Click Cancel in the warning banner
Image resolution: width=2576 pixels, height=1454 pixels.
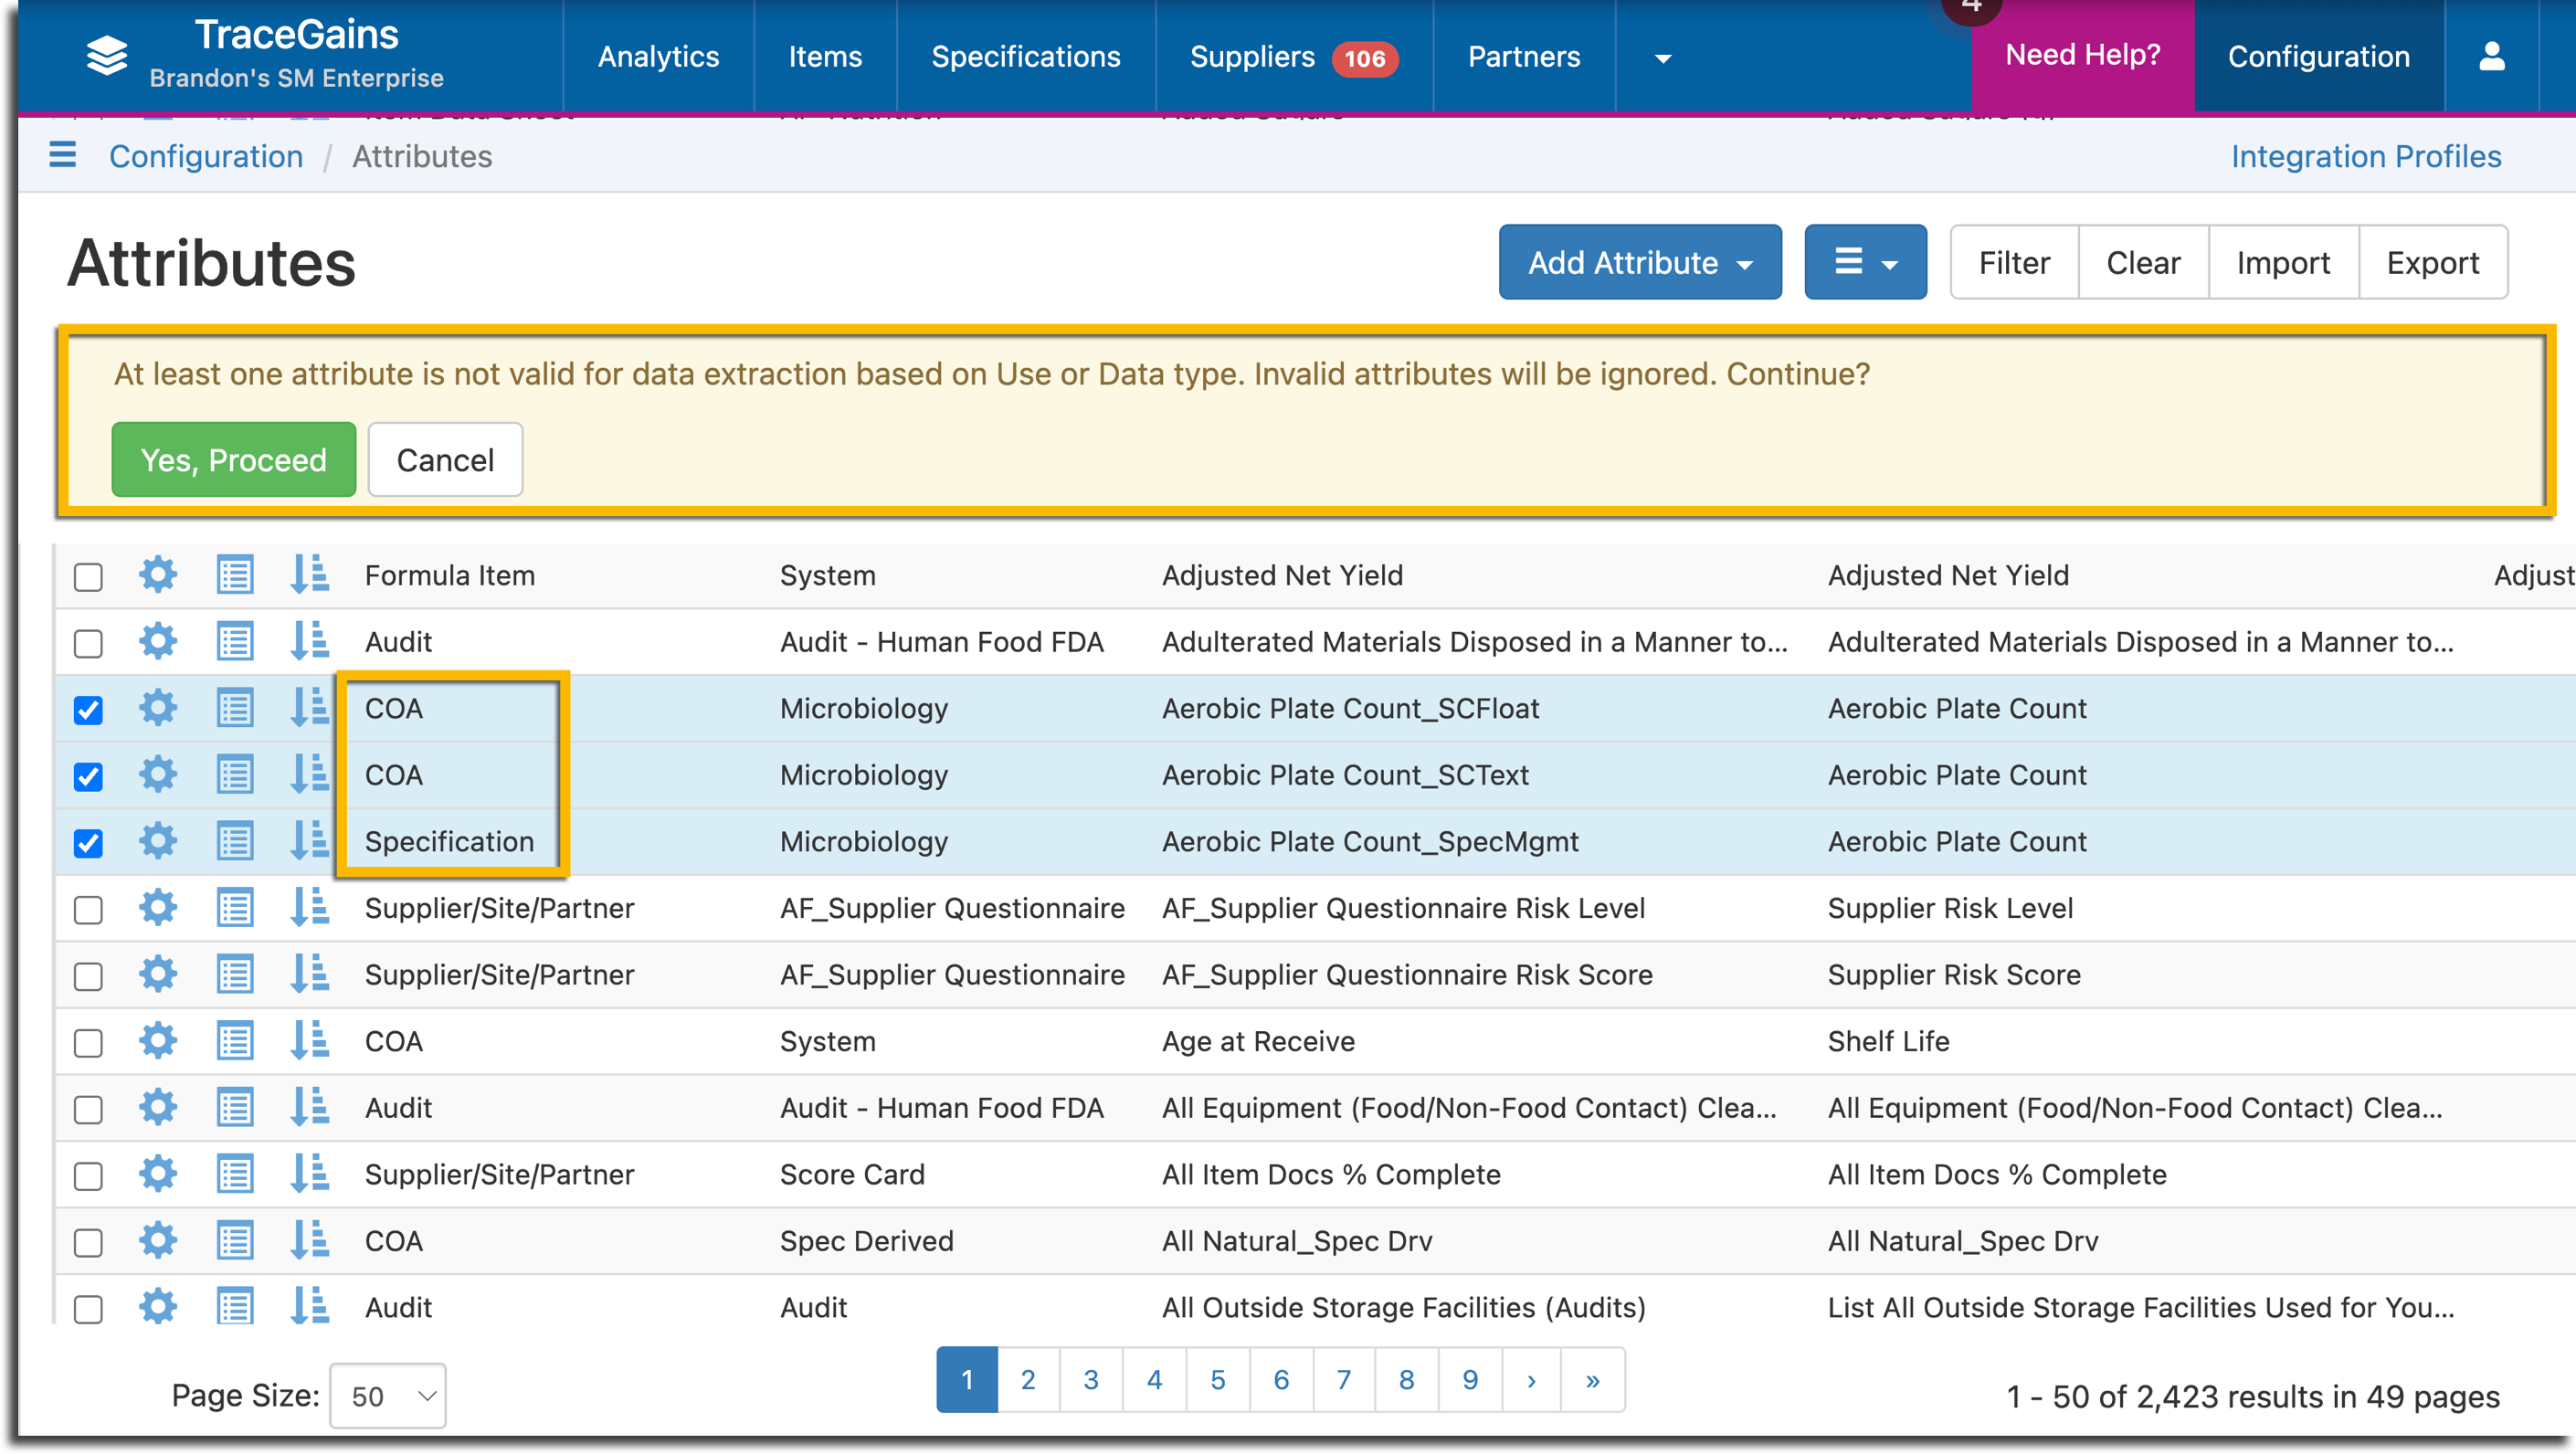click(x=445, y=460)
